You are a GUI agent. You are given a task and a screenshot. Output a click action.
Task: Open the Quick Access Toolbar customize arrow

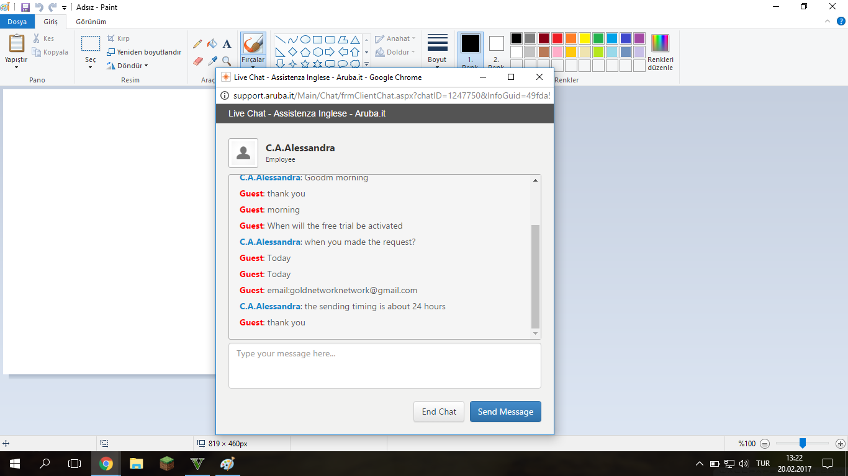[x=64, y=8]
